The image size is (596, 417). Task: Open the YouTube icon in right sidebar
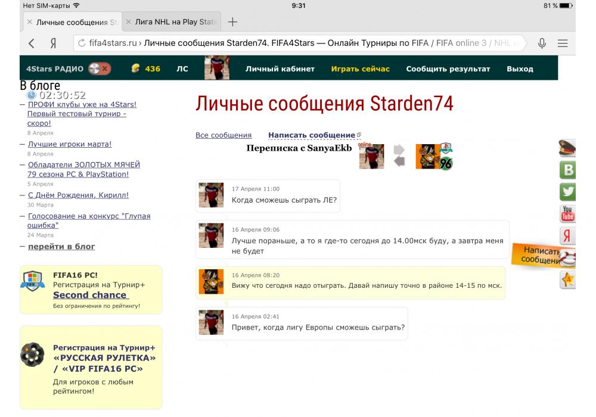tap(568, 213)
